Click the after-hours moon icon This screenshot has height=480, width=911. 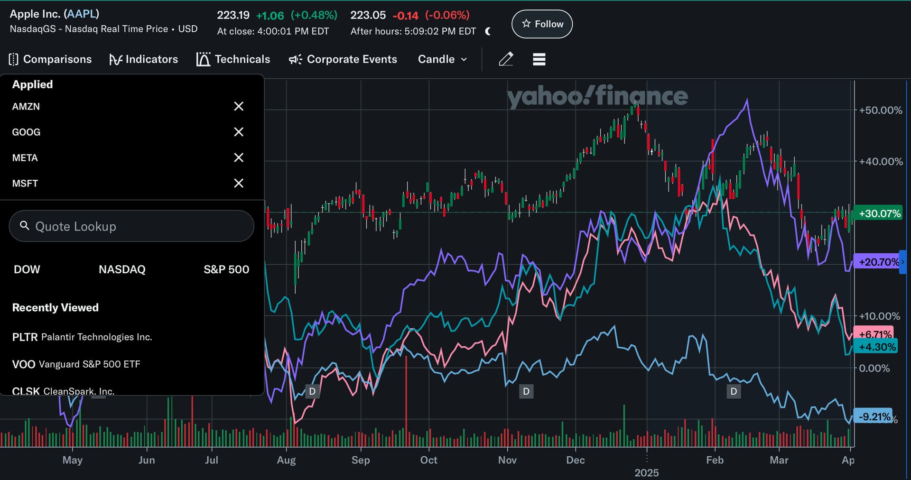[488, 31]
